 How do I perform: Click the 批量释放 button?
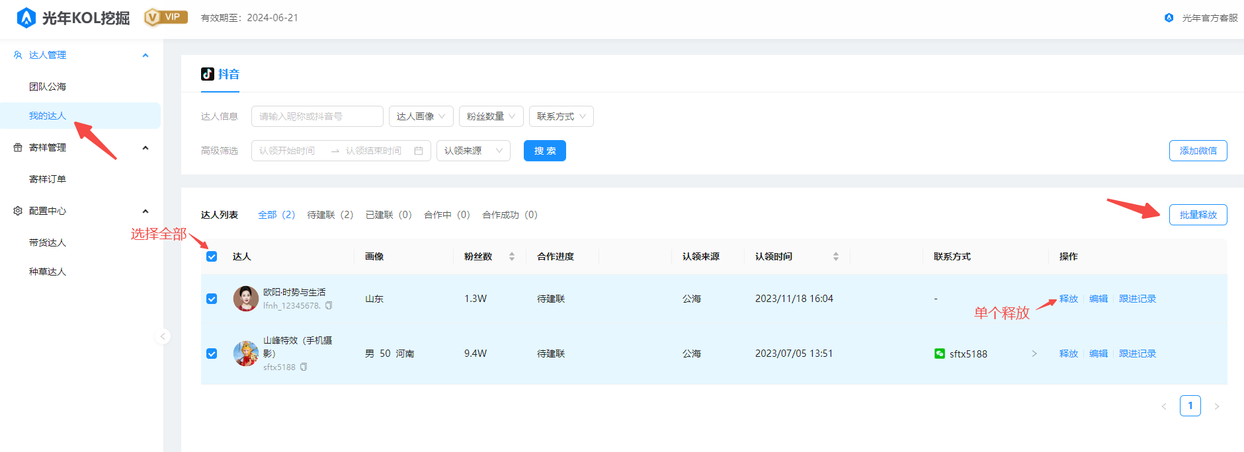[x=1198, y=215]
